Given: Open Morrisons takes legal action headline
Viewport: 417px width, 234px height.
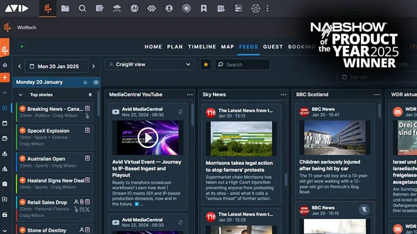Looking at the screenshot, I should (239, 166).
